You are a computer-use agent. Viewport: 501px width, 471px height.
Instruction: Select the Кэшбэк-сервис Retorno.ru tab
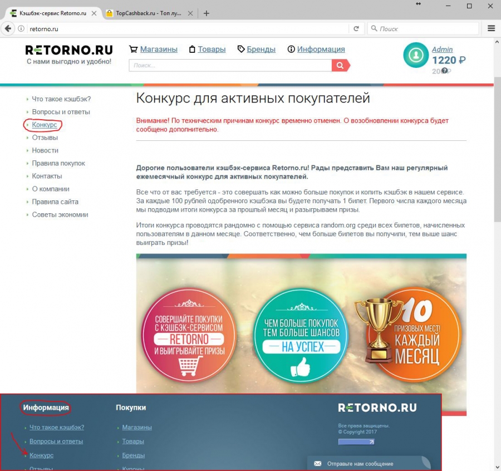pyautogui.click(x=53, y=13)
